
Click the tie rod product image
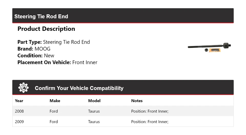(209, 47)
